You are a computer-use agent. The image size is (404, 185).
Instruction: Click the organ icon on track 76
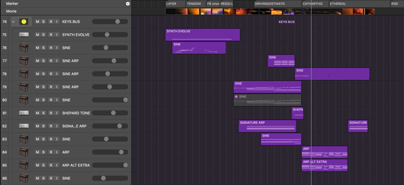[24, 48]
